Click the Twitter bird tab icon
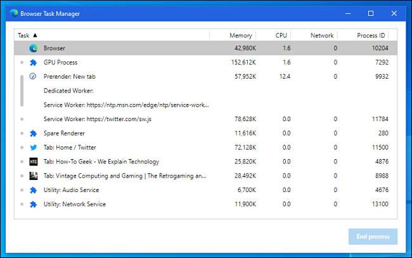Image resolution: width=412 pixels, height=258 pixels. [33, 147]
